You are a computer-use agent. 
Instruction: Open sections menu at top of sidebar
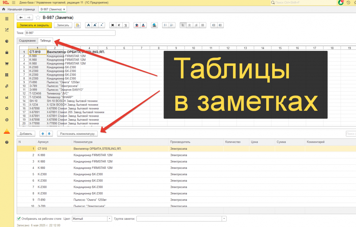[7, 19]
